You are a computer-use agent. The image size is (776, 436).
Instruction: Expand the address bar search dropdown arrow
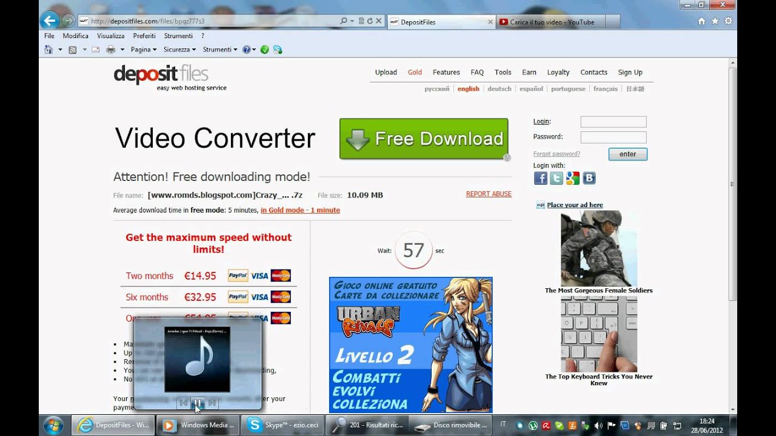coord(352,21)
